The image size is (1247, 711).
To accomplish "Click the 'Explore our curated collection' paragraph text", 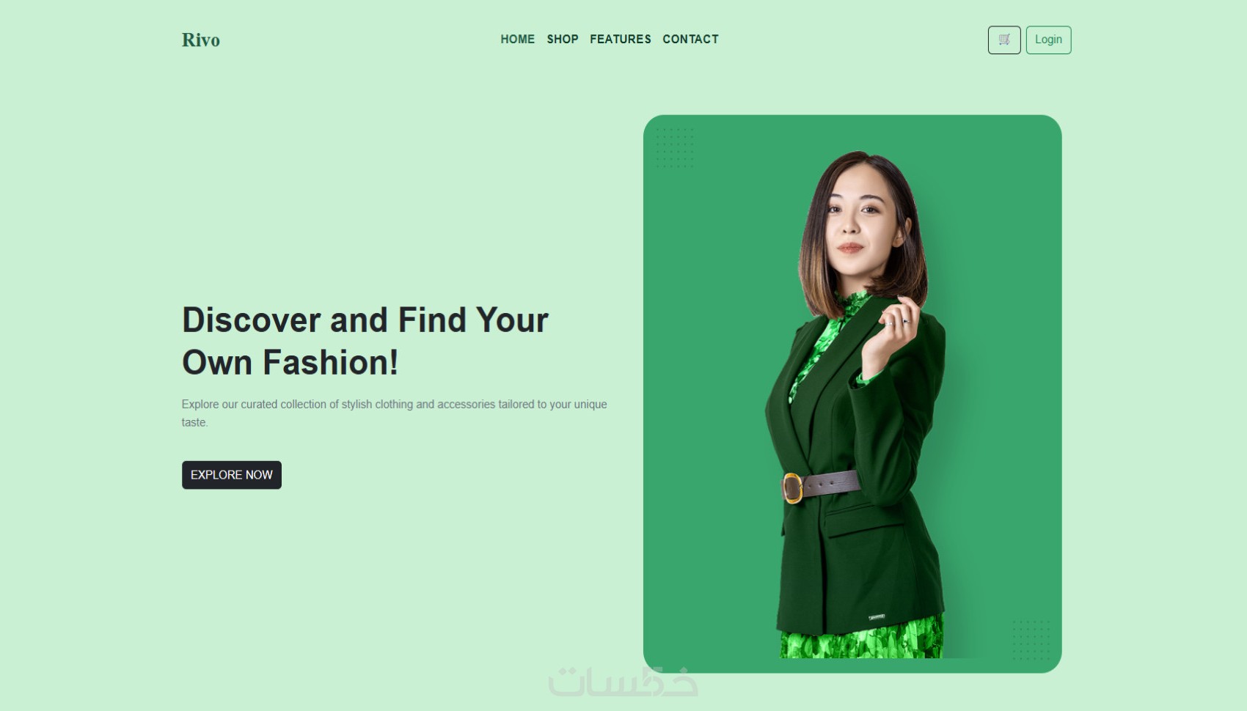I will (395, 413).
